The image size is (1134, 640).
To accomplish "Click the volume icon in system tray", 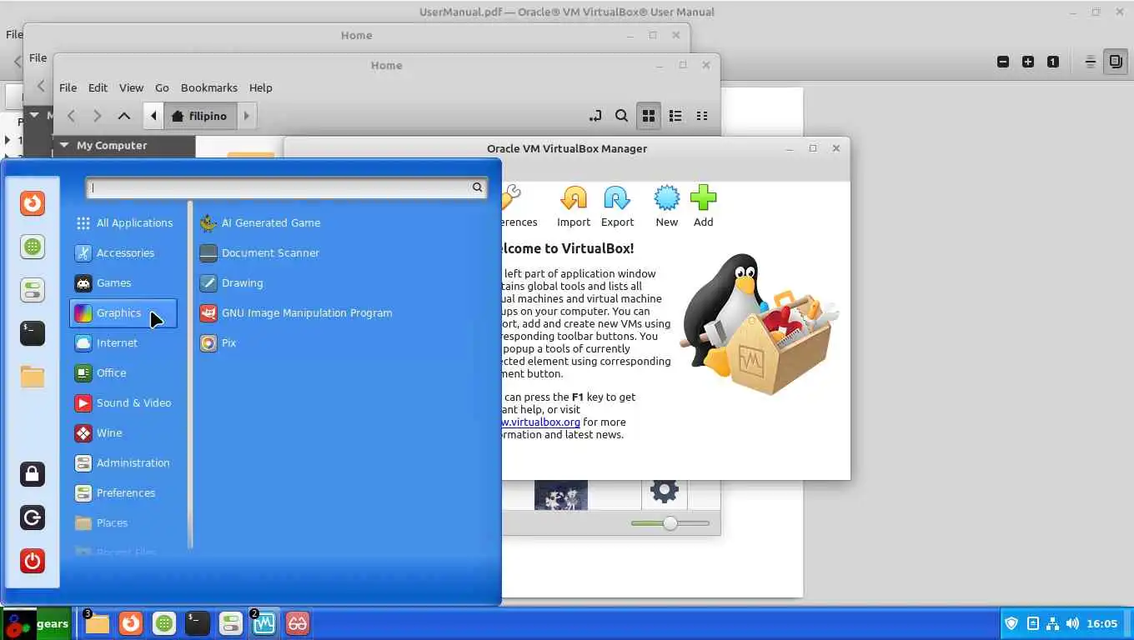I will click(x=1072, y=623).
